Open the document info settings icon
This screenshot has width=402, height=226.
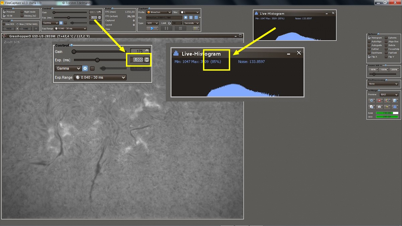(395, 100)
